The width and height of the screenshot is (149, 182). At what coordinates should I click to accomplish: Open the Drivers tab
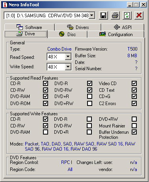coord(78,27)
